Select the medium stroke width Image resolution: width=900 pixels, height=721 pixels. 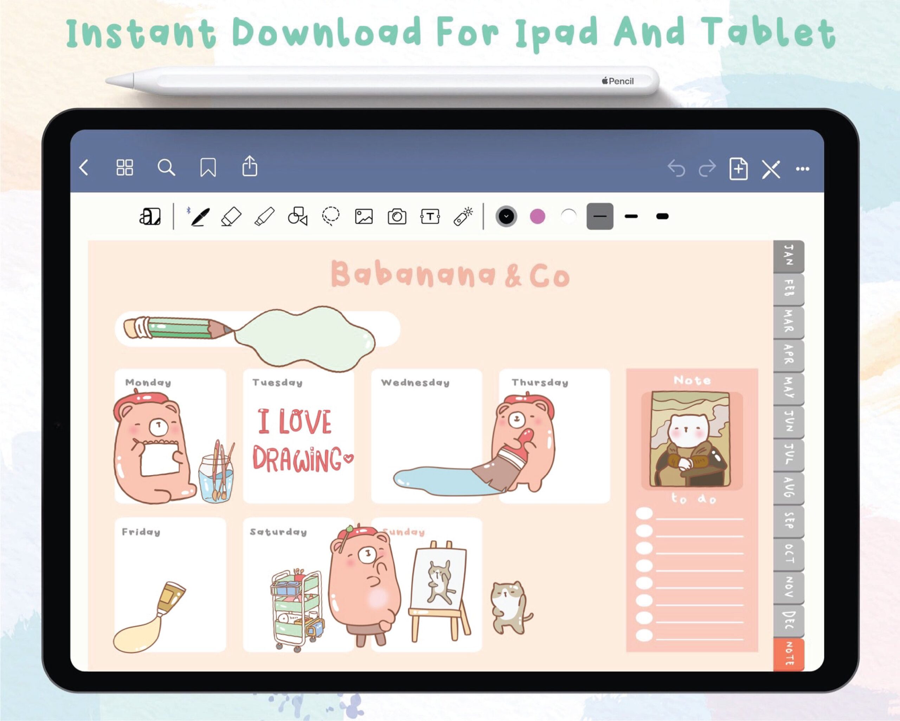tap(631, 216)
